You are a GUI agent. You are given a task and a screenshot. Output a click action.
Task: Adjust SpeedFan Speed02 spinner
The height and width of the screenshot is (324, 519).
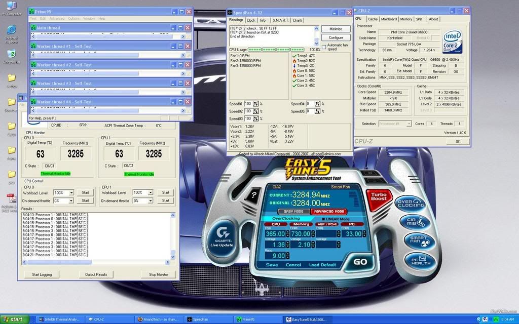[x=255, y=111]
